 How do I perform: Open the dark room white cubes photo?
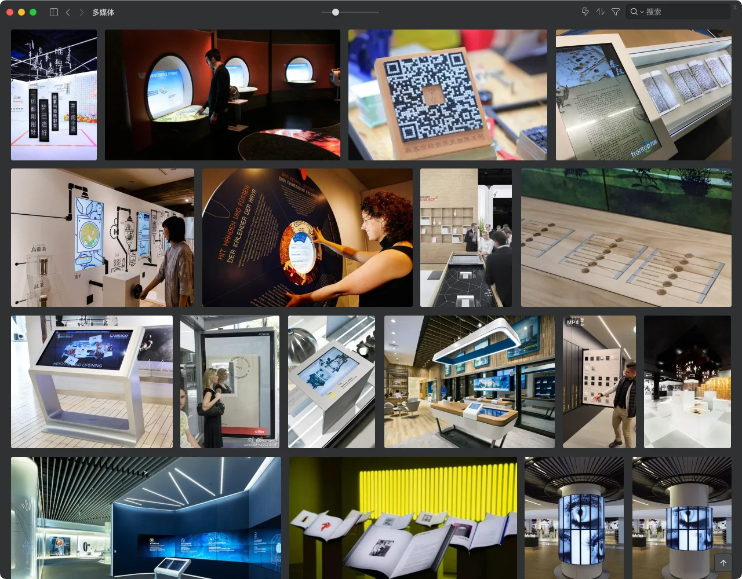[x=688, y=382]
